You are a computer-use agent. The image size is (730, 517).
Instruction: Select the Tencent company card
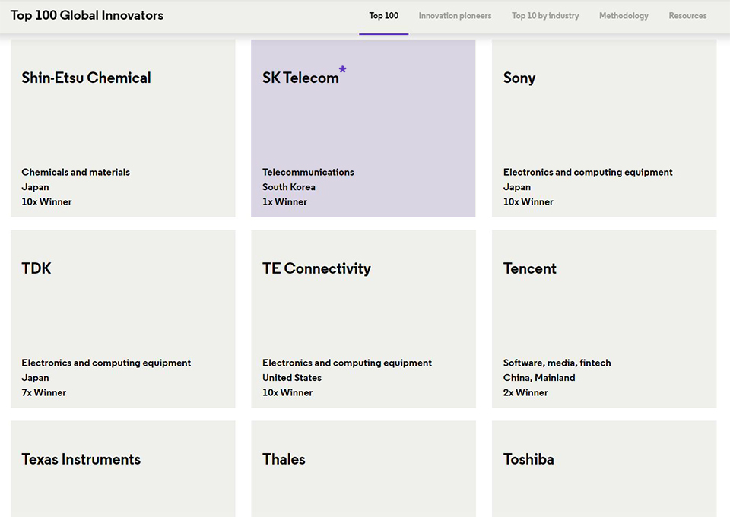click(604, 319)
